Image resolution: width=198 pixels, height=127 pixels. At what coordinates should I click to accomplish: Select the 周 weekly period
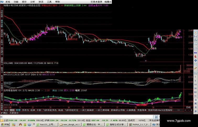195,104
